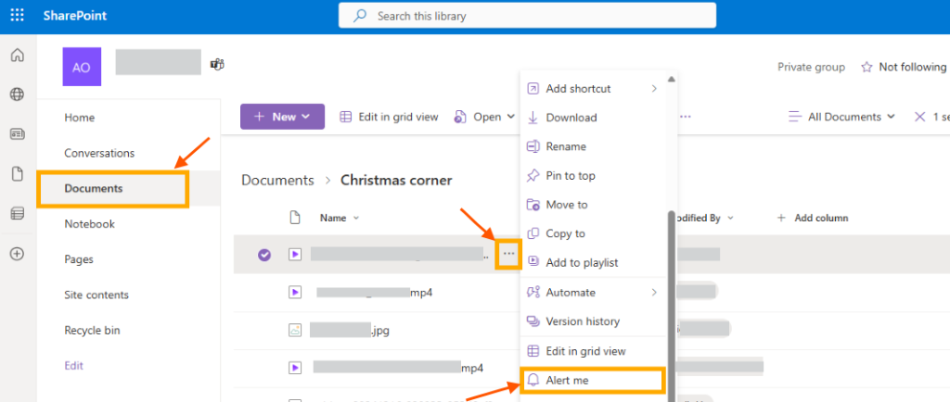
Task: Click the file type column header icon
Action: (x=295, y=218)
